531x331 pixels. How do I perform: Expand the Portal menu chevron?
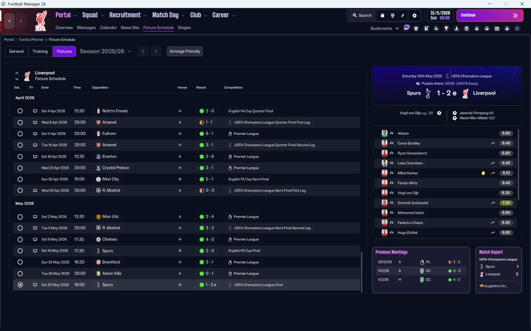pyautogui.click(x=75, y=16)
